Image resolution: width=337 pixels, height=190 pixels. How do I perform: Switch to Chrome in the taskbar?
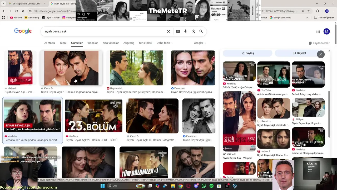(181, 186)
